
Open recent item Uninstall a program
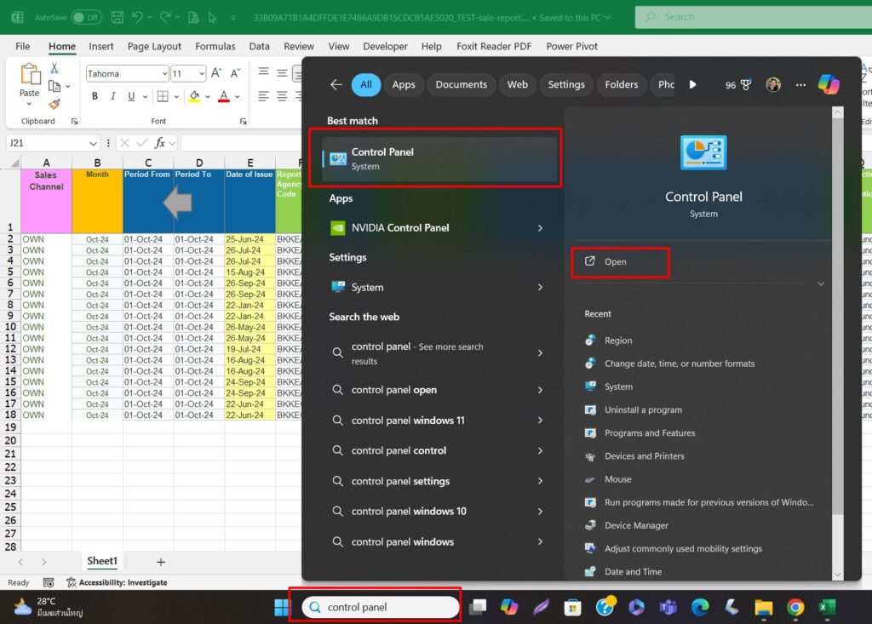(643, 409)
